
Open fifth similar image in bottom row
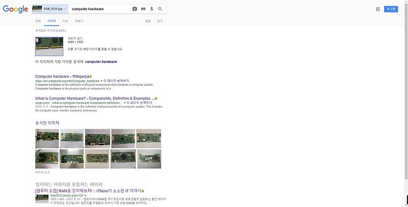[x=149, y=159]
